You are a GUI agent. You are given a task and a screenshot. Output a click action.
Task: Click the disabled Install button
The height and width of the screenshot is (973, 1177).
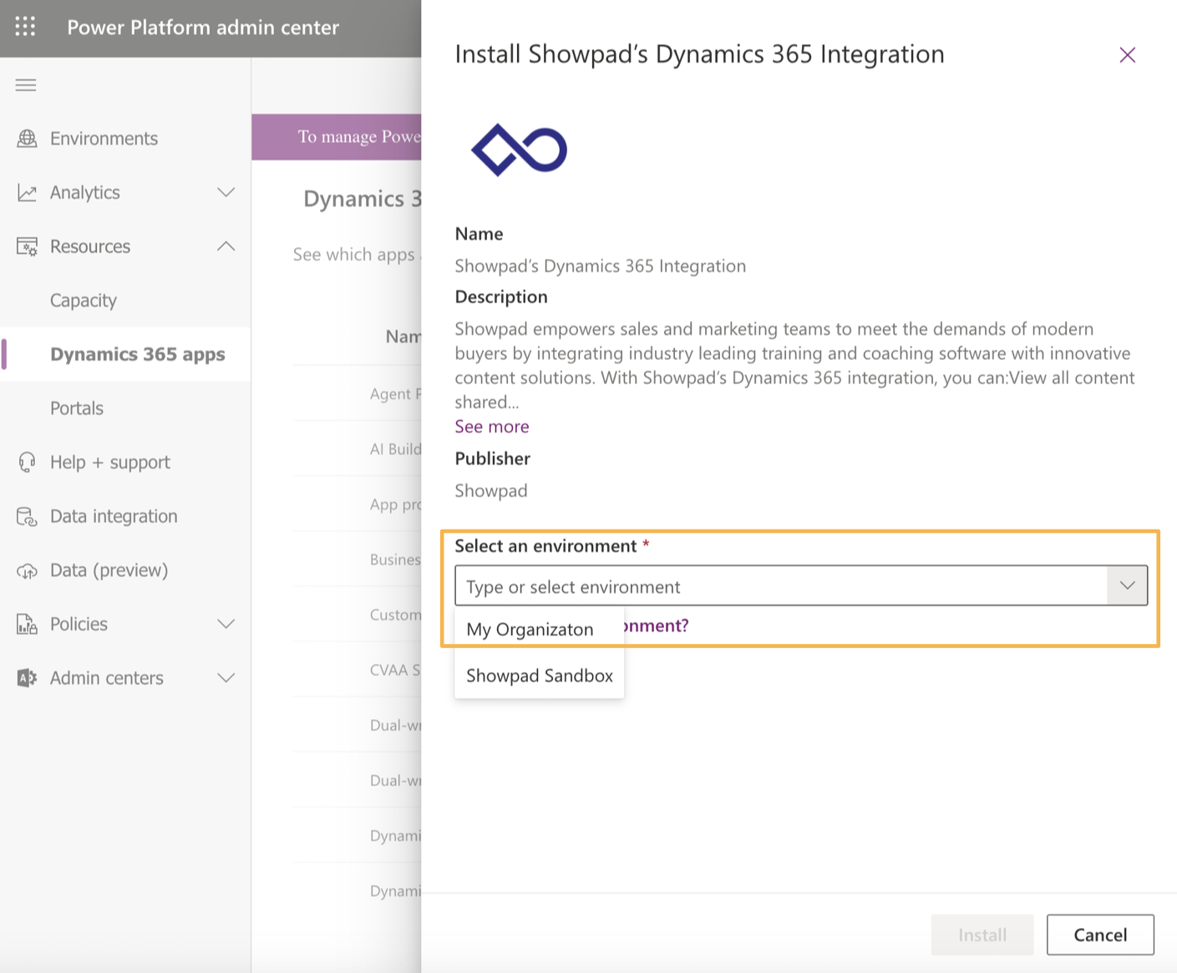[x=982, y=935]
